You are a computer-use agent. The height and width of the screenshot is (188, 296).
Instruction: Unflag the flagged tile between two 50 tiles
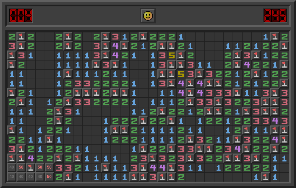click(31, 168)
